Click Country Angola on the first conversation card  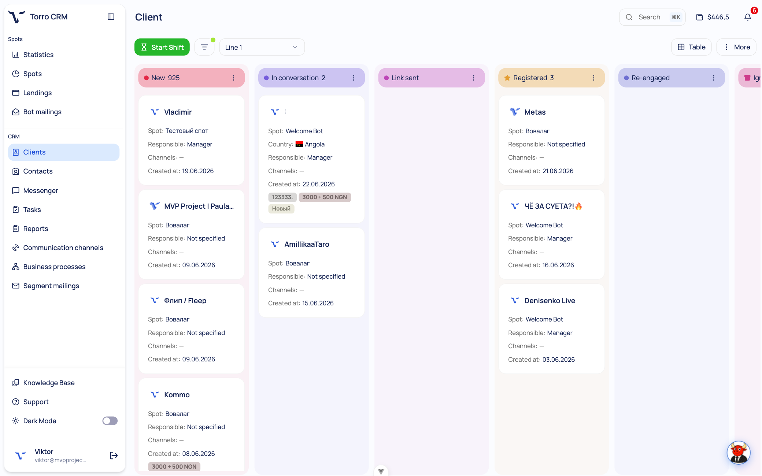(x=296, y=144)
